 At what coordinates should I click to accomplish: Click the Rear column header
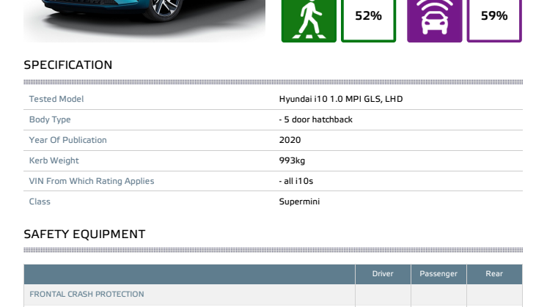494,274
